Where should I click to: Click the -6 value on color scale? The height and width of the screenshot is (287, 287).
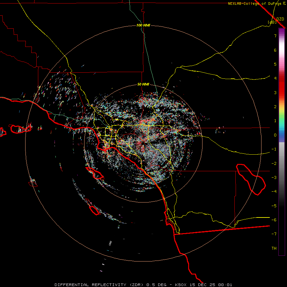[x=274, y=220]
